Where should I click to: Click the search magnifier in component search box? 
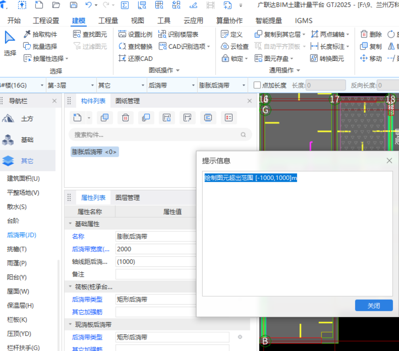coord(243,135)
